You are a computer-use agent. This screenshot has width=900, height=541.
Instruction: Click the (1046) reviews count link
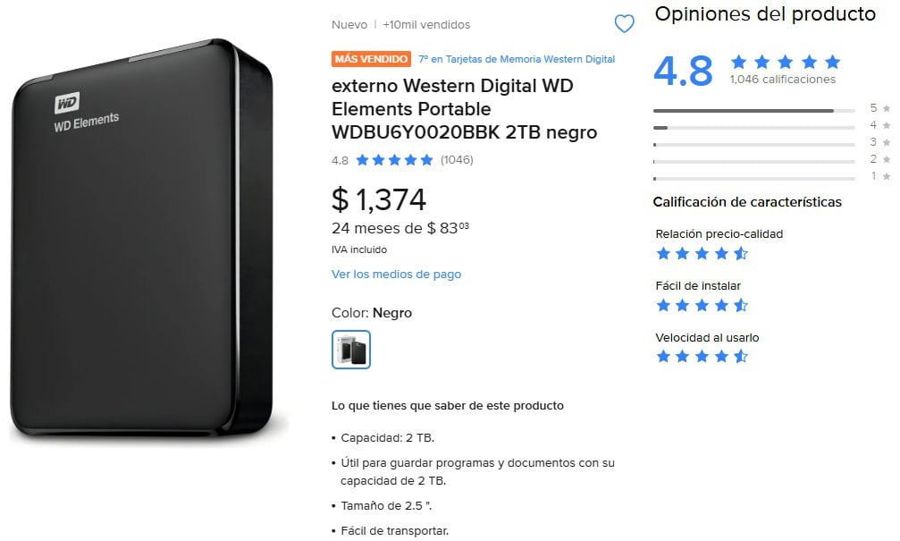[x=457, y=161]
